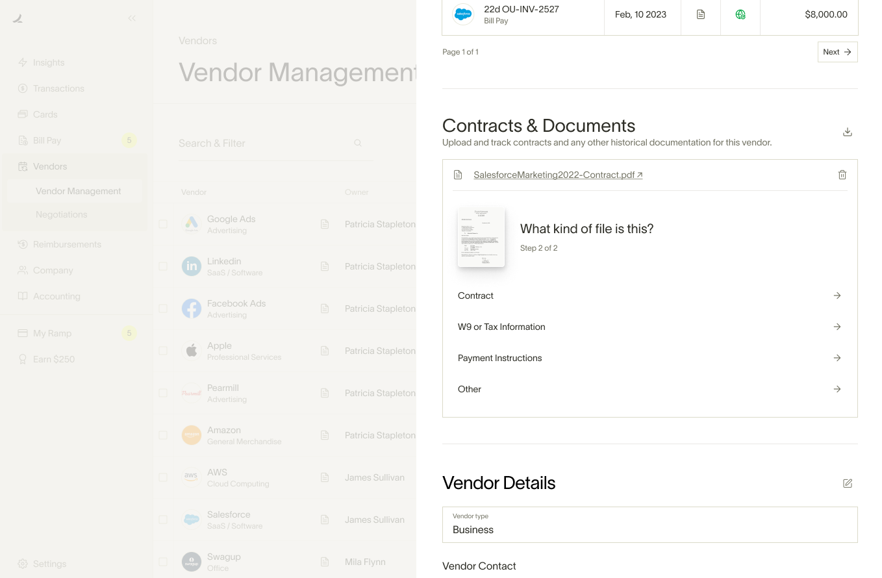882x578 pixels.
Task: Sort by the Vendor column header
Action: [x=194, y=192]
